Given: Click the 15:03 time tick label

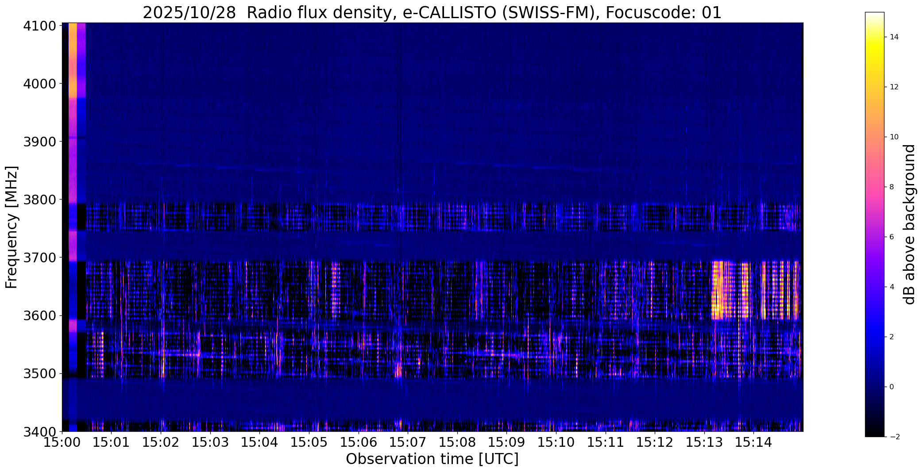Looking at the screenshot, I should pyautogui.click(x=211, y=442).
